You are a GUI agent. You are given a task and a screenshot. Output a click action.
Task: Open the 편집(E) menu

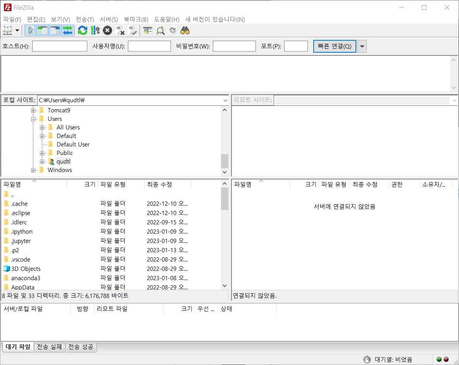click(x=36, y=20)
